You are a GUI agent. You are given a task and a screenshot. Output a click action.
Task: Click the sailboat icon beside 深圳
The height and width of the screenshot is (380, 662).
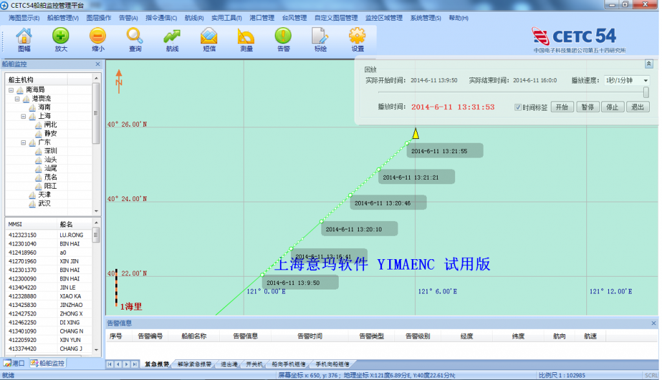click(38, 151)
